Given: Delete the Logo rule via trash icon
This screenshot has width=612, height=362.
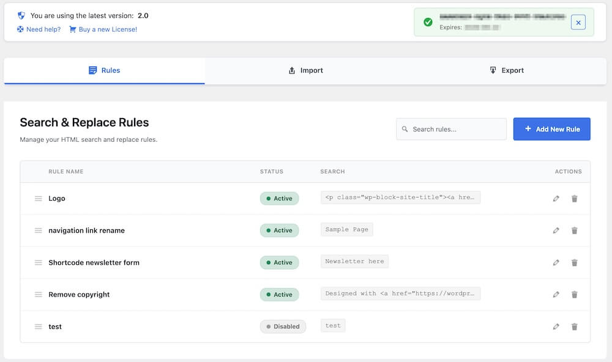Looking at the screenshot, I should 574,198.
